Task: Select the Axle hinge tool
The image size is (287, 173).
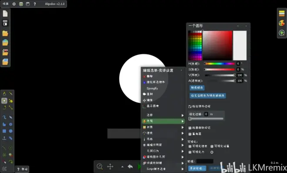Action: pos(11,148)
